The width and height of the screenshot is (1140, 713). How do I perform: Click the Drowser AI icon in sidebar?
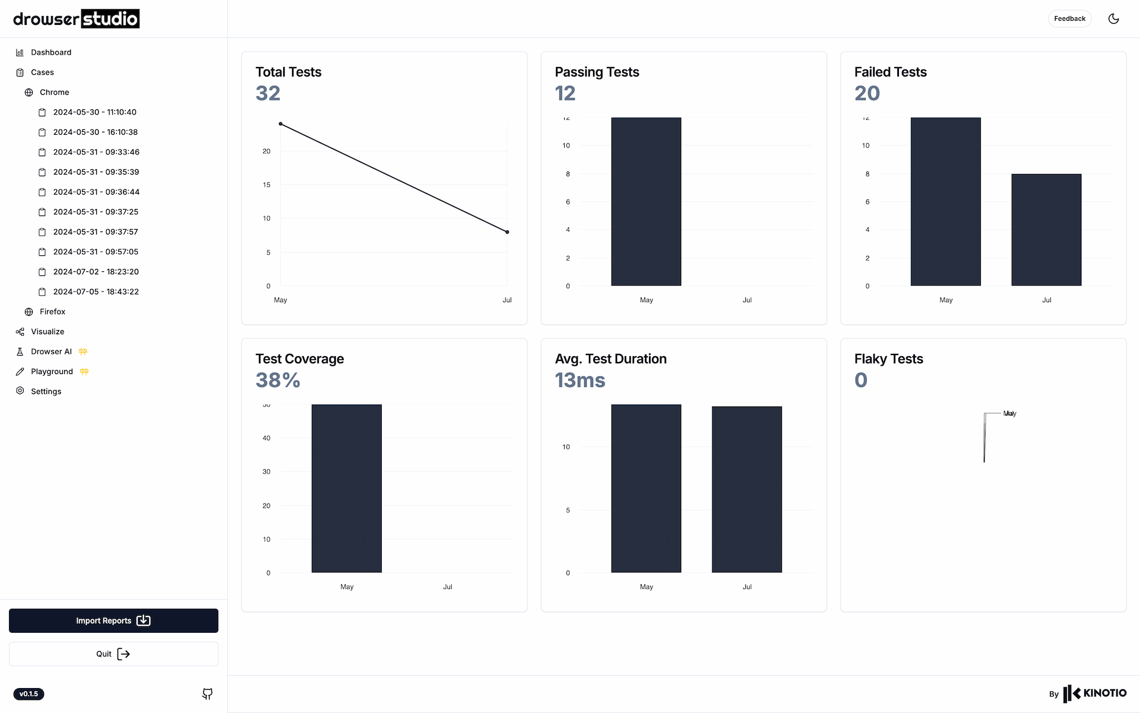click(19, 351)
